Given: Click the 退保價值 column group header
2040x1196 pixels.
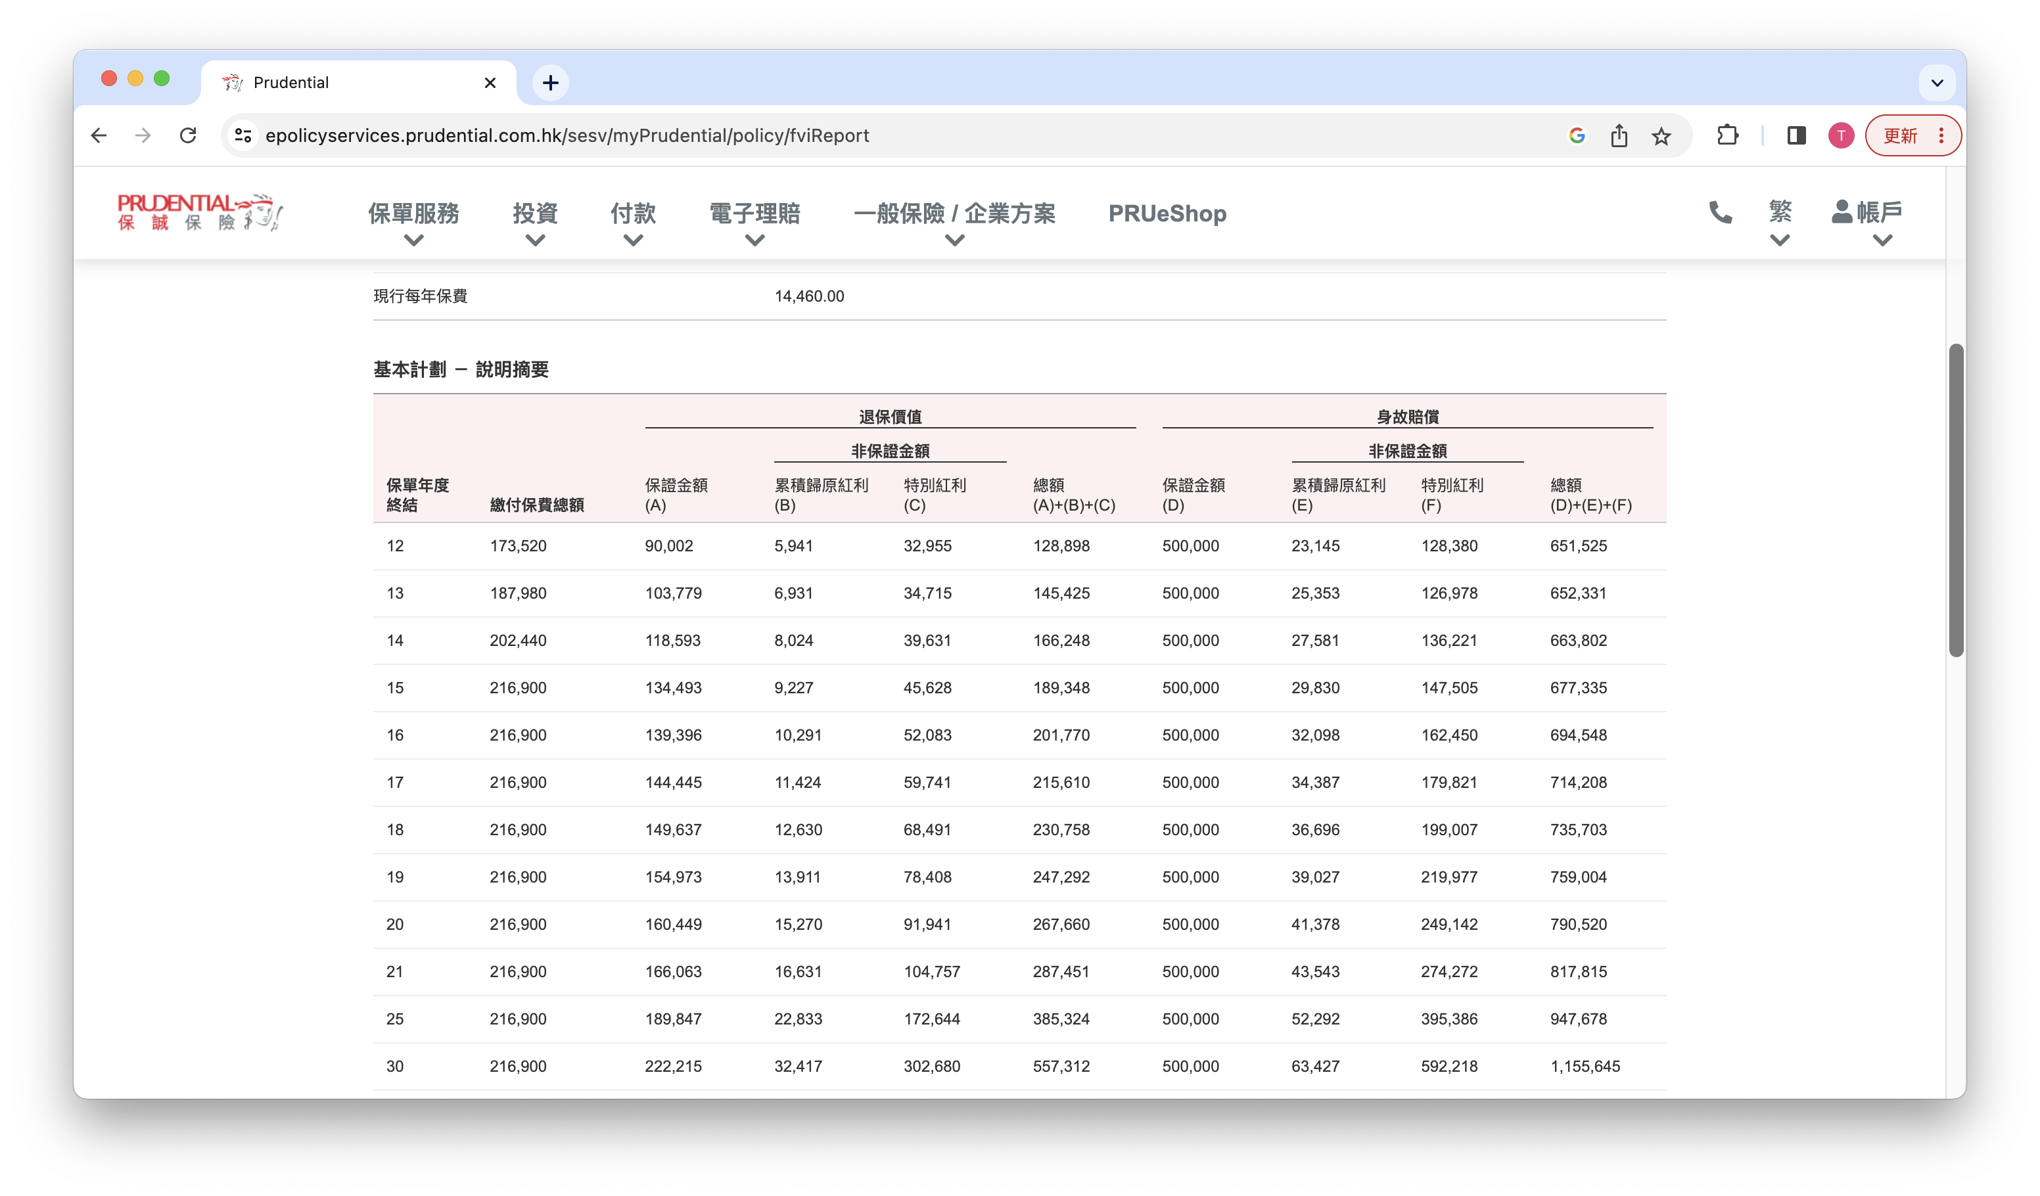Looking at the screenshot, I should tap(890, 417).
